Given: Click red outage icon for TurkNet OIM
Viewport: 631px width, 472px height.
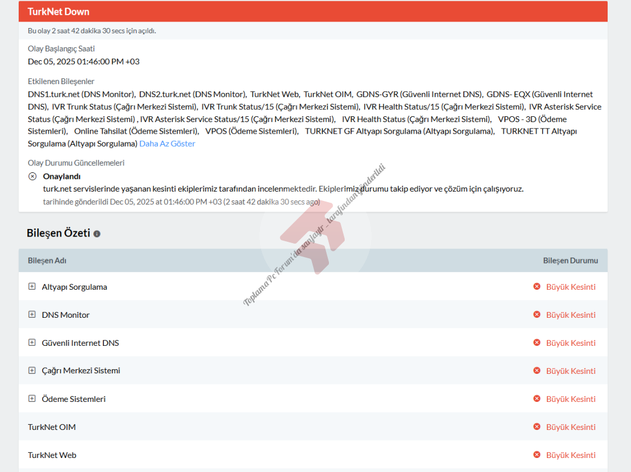Looking at the screenshot, I should coord(537,426).
